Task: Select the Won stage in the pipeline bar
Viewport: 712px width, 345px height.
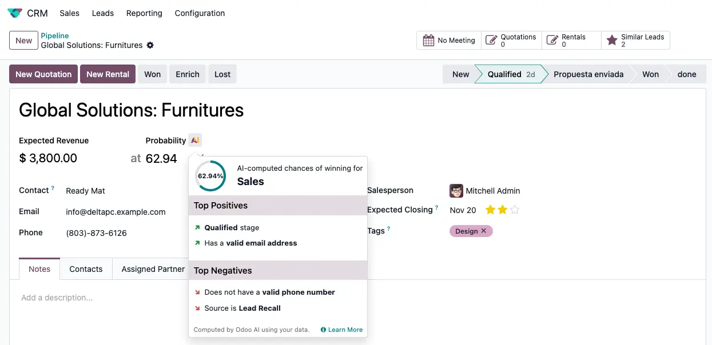Action: coord(650,74)
